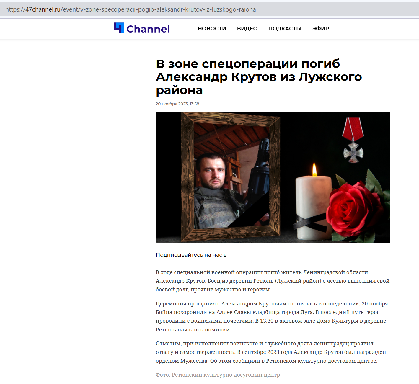Switch to the ЭФИР live page
The width and height of the screenshot is (419, 384).
point(320,29)
